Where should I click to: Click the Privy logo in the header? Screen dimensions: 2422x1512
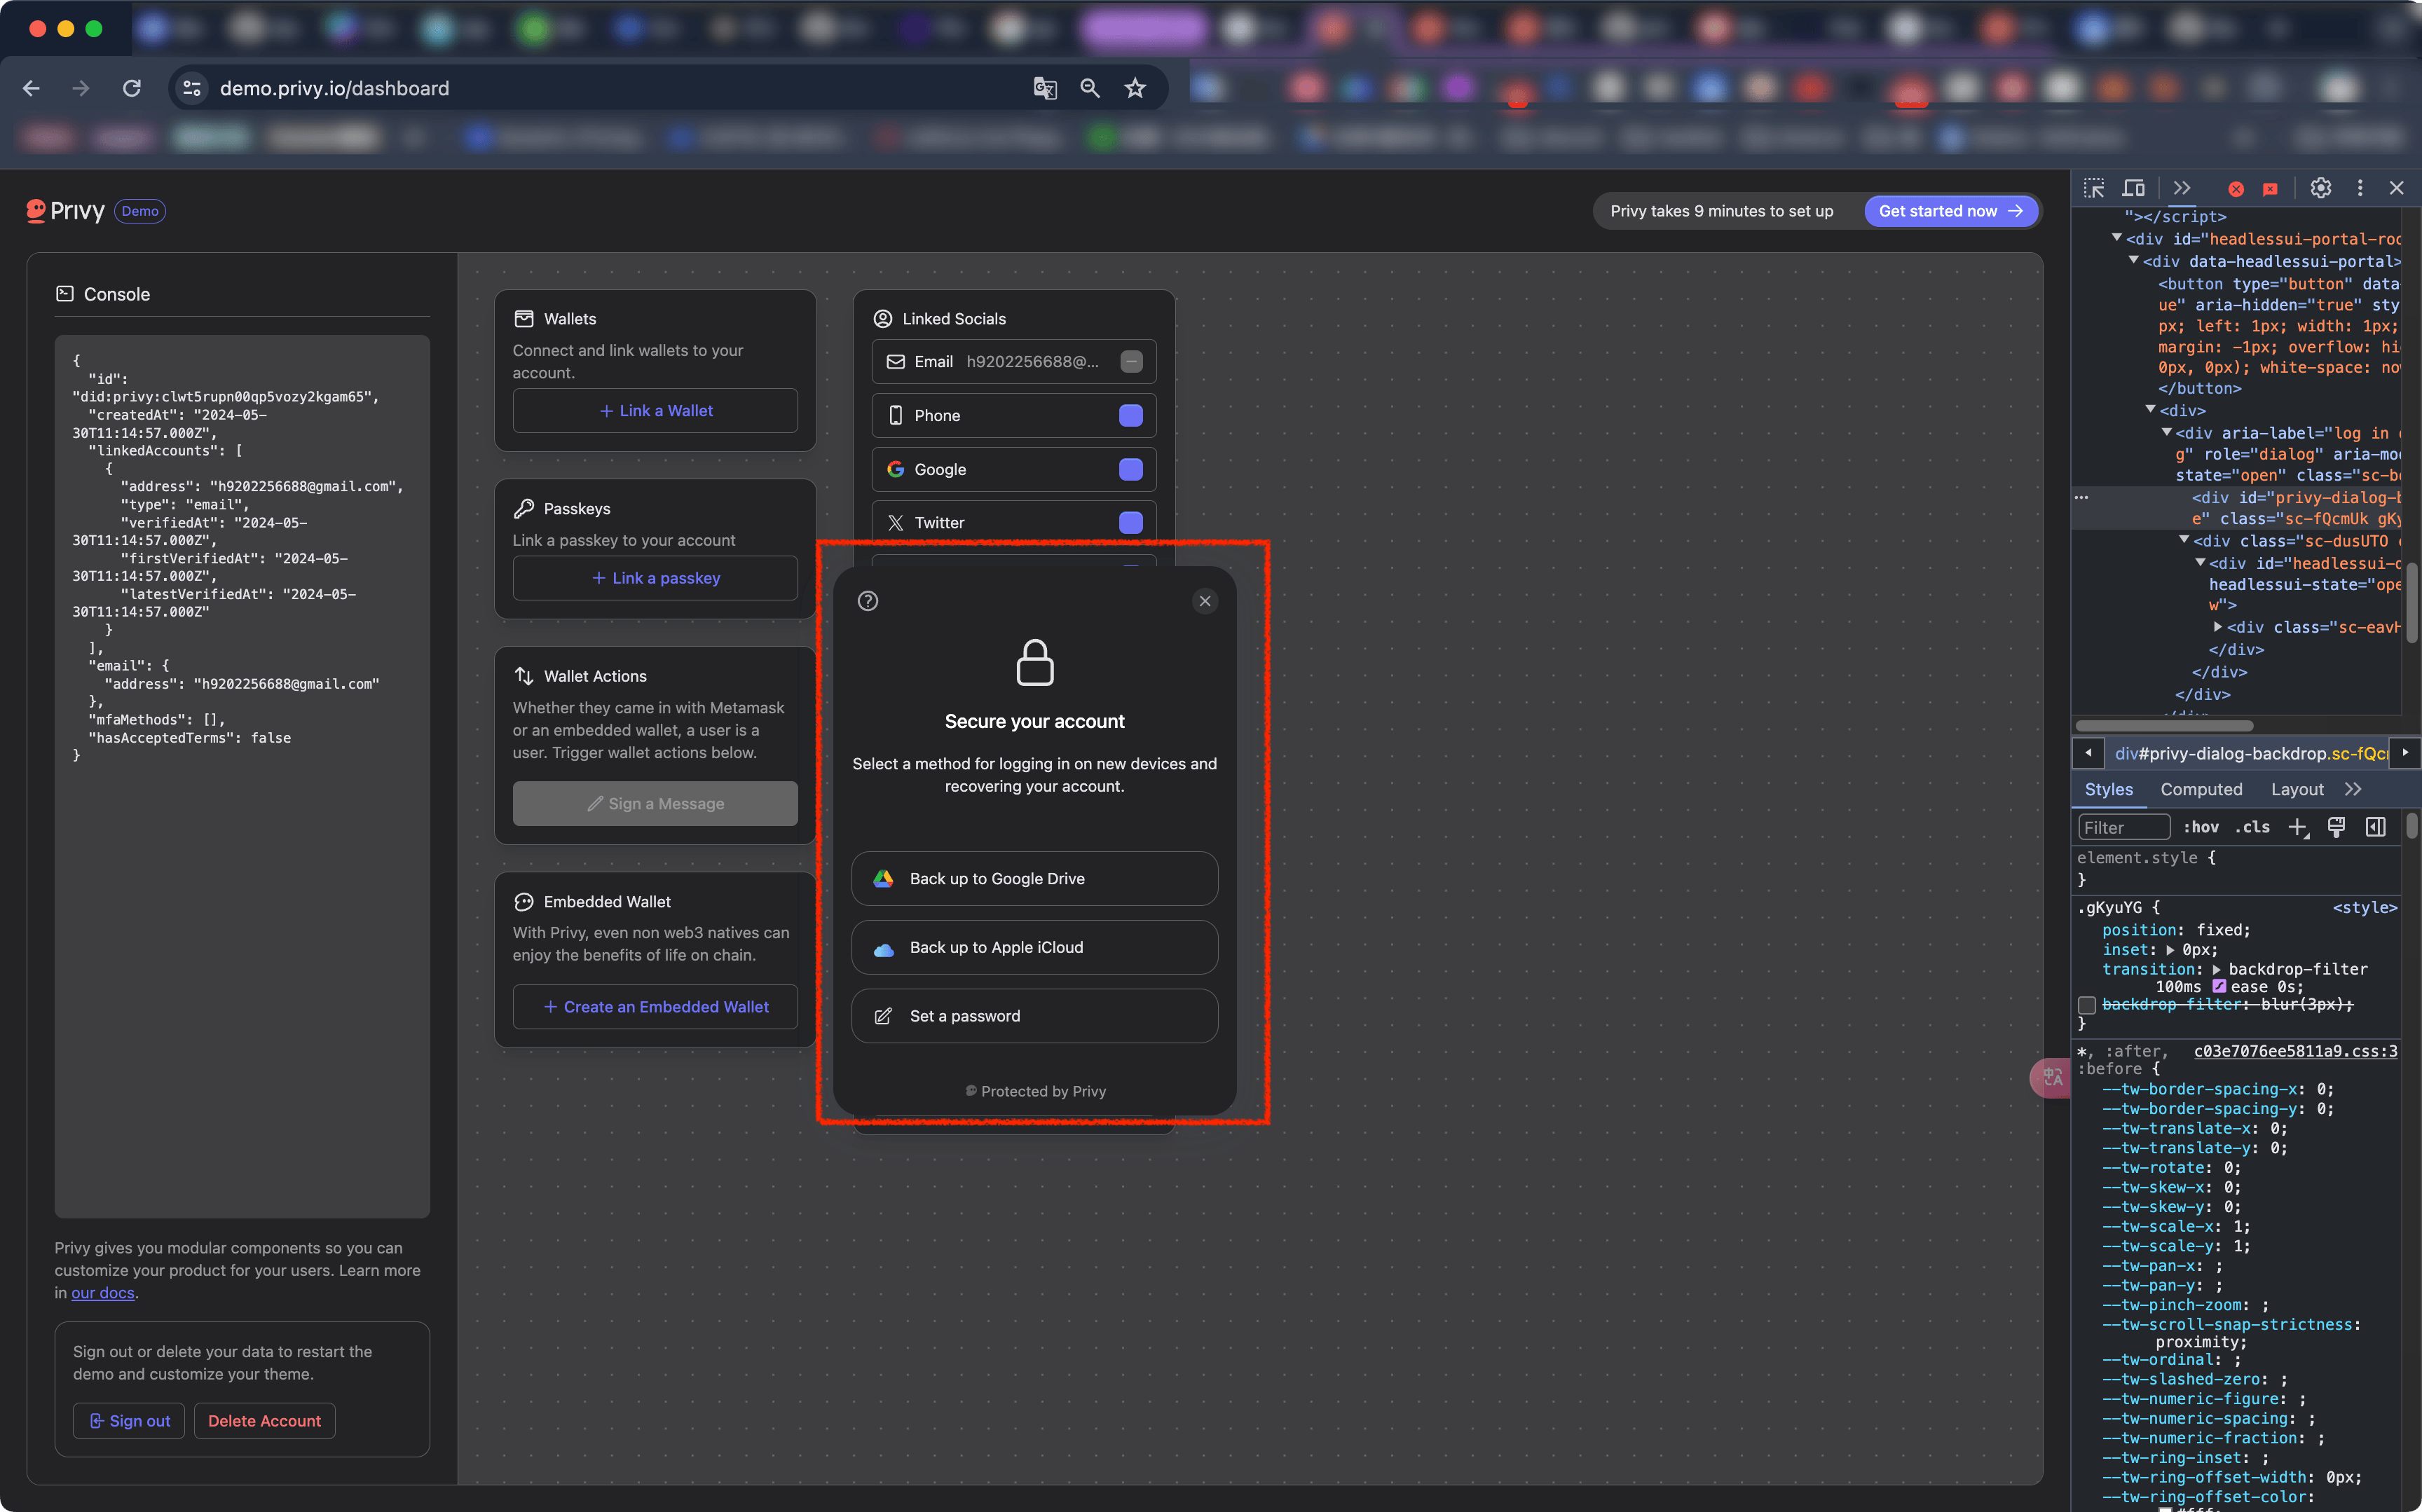point(66,211)
